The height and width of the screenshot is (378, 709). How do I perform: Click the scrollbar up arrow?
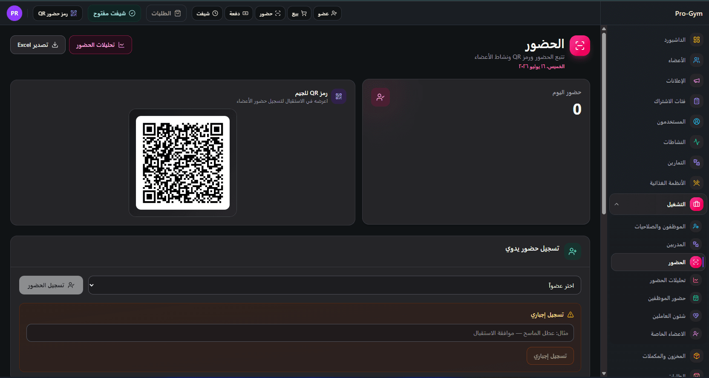(x=604, y=29)
